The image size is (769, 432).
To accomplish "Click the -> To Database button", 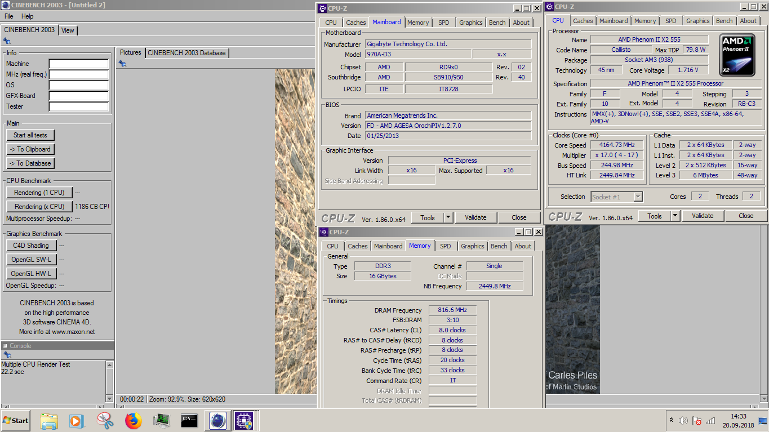I will 30,163.
